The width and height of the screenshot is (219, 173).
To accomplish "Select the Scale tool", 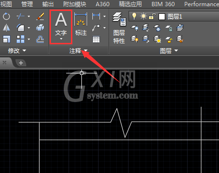I will 6,39.
